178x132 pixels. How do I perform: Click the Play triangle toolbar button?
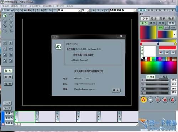click(94, 10)
